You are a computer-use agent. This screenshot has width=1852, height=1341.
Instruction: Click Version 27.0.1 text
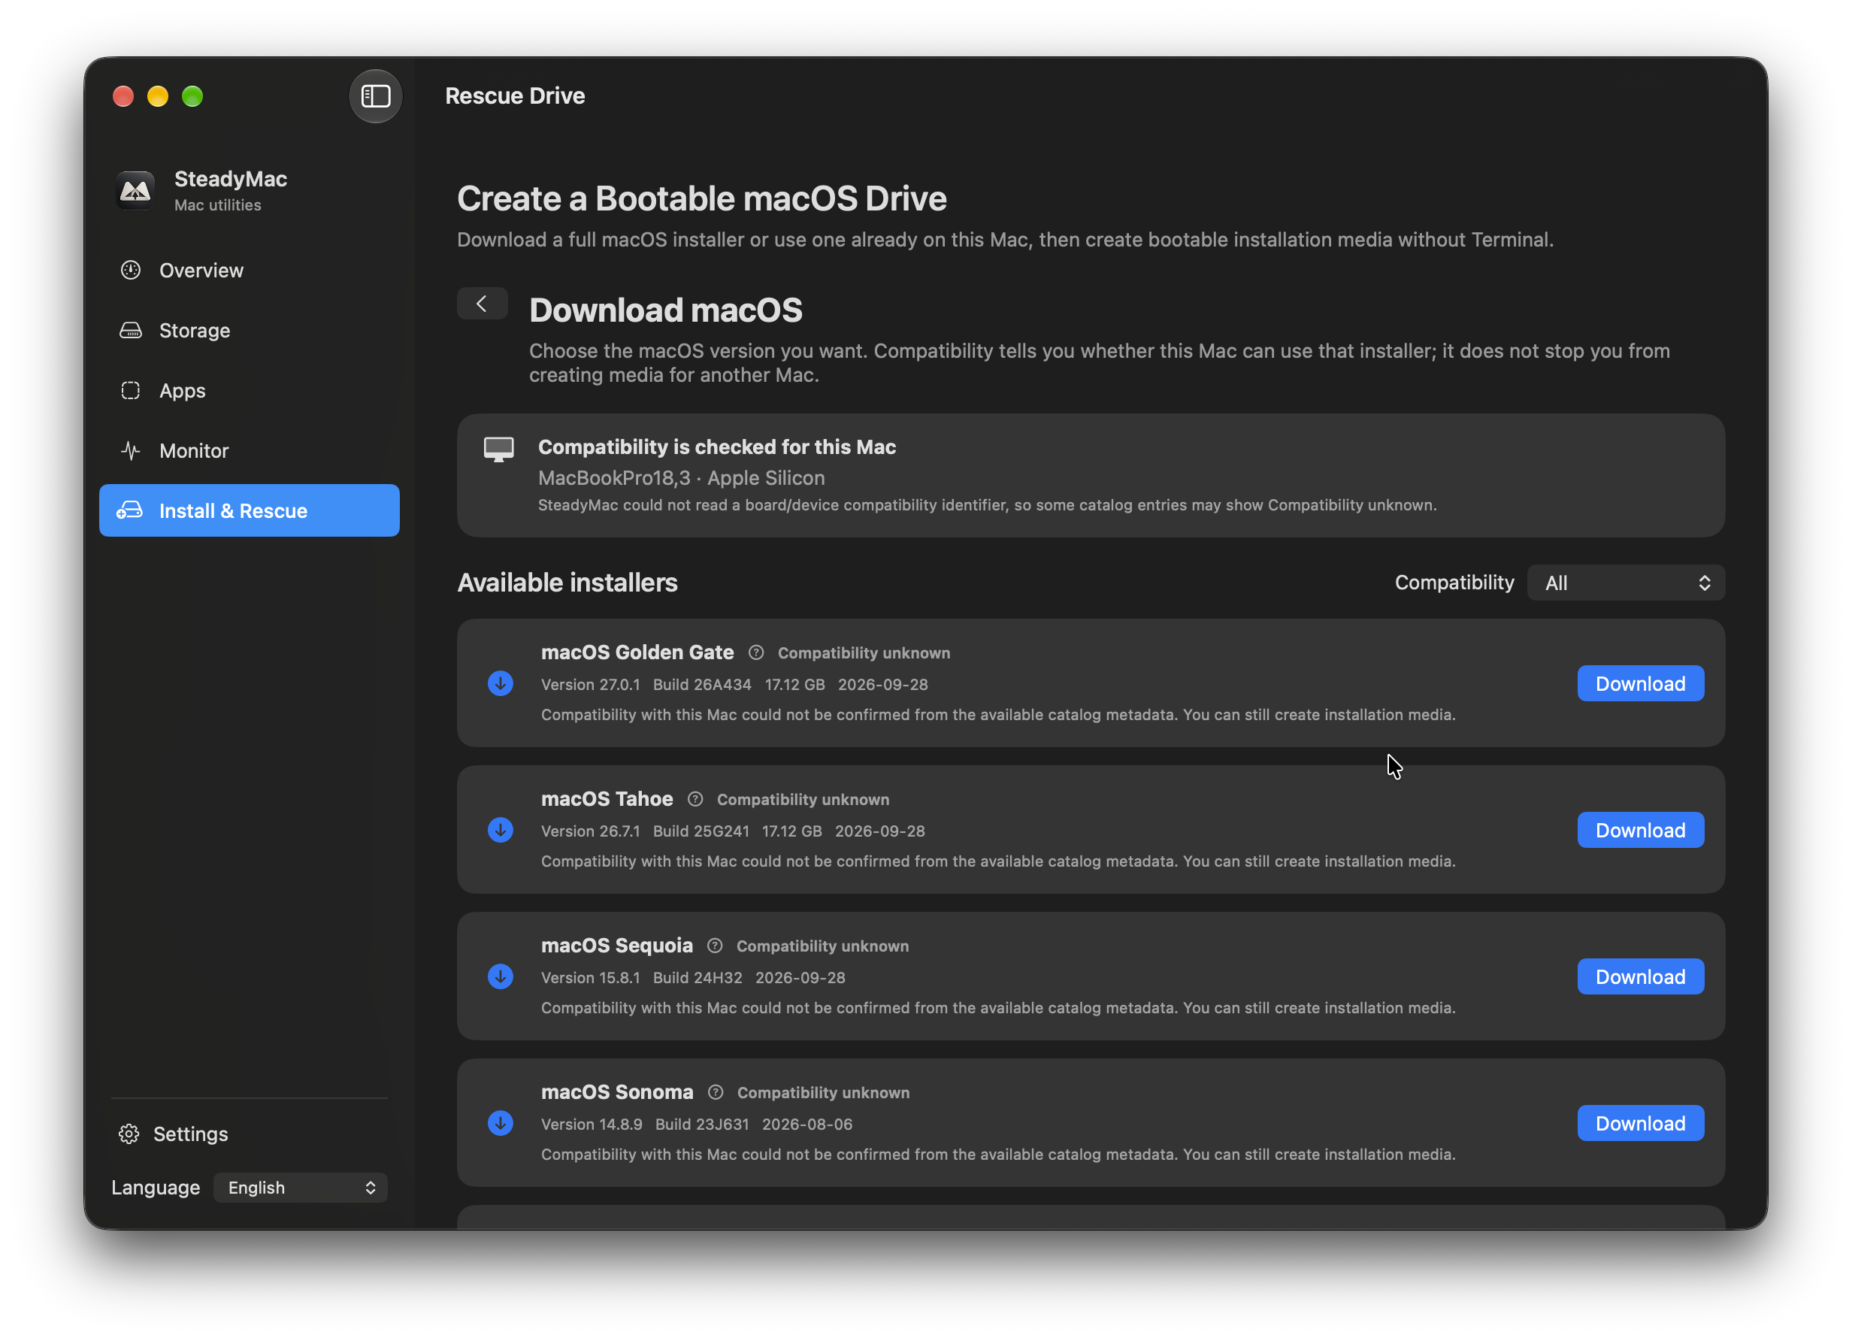590,684
